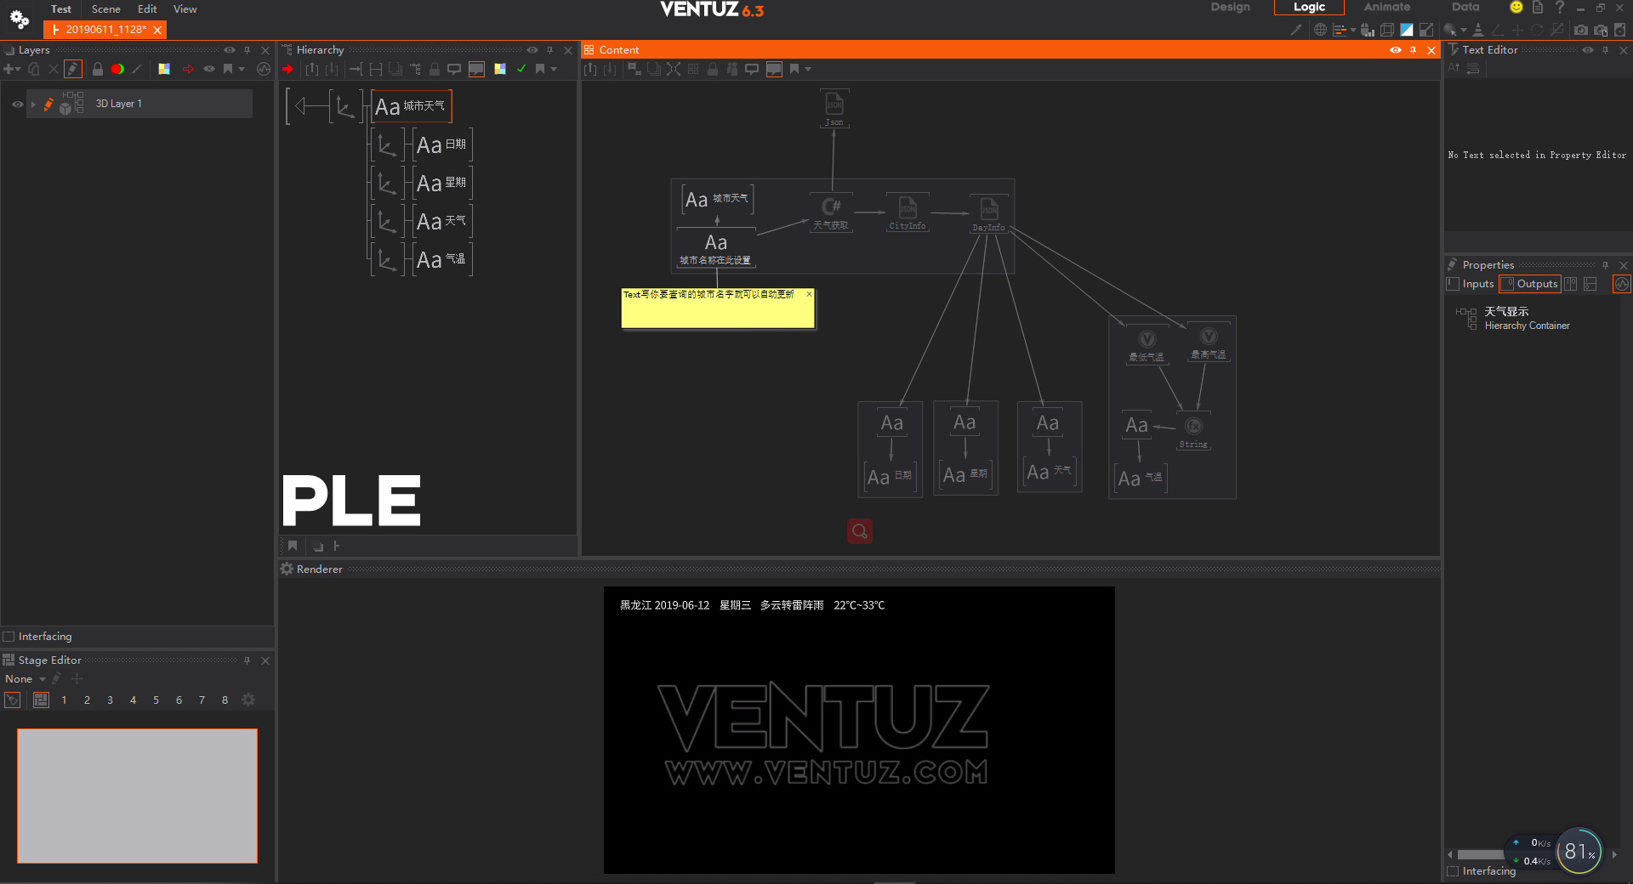Open bookmark dropdown arrow in Hierarchy toolbar

pyautogui.click(x=554, y=69)
